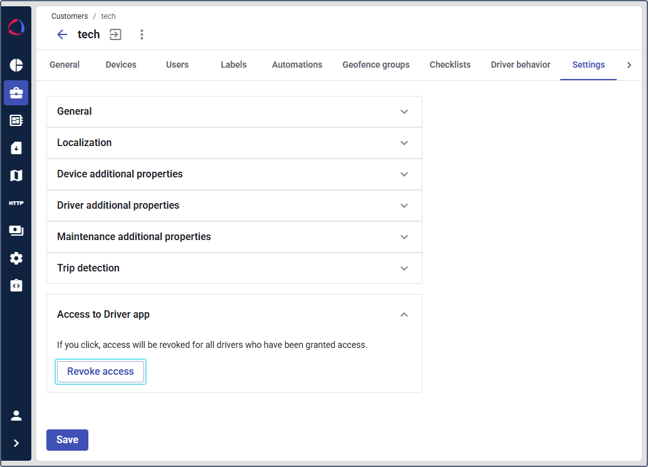Click the Revoke access button
The width and height of the screenshot is (648, 467).
pyautogui.click(x=100, y=372)
